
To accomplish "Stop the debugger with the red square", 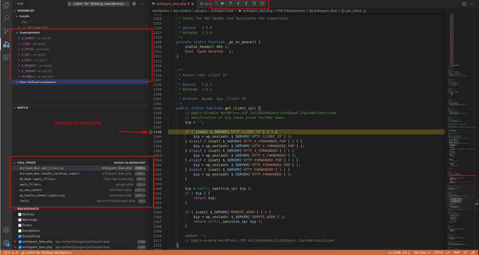I will coord(262,3).
